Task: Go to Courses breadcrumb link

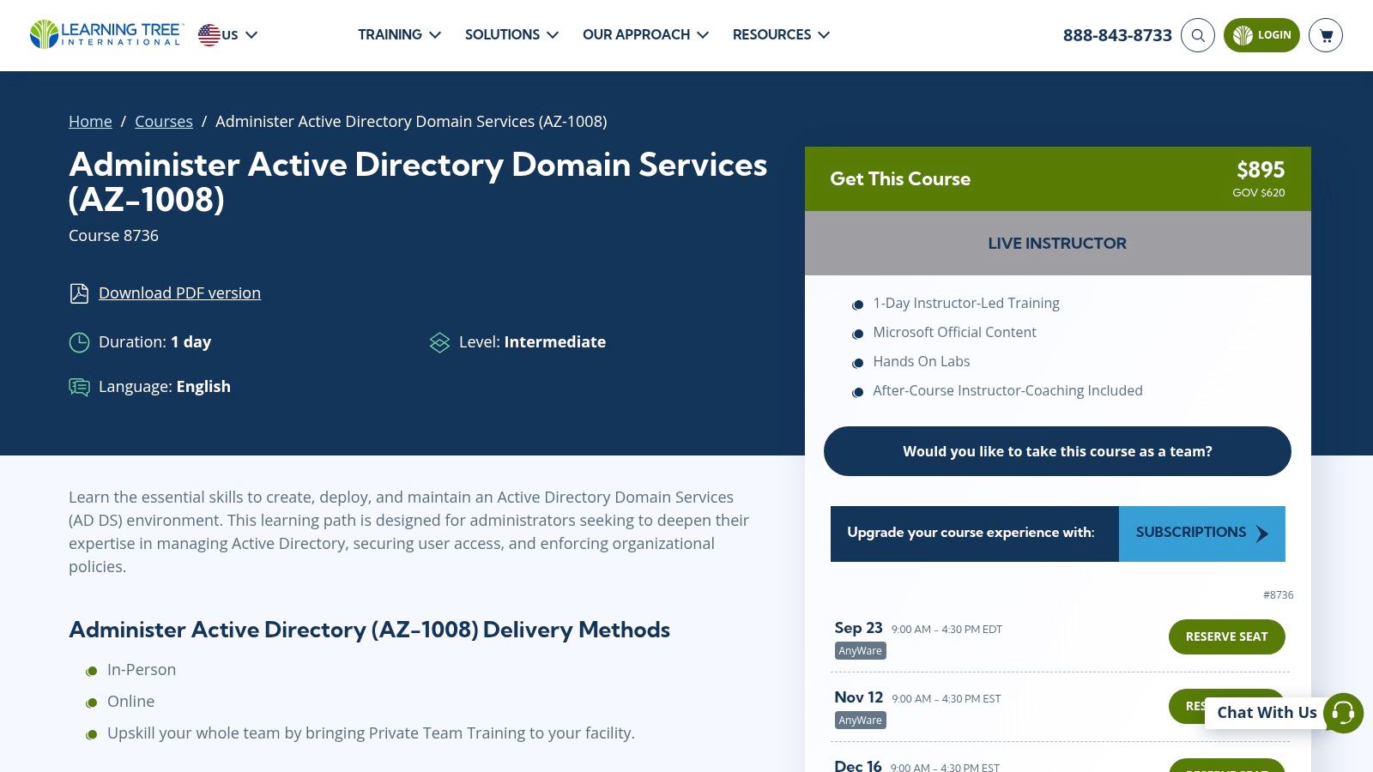Action: (164, 122)
